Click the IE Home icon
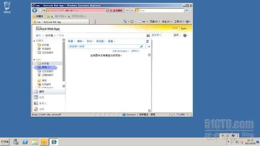260x146 pixels. click(125, 22)
